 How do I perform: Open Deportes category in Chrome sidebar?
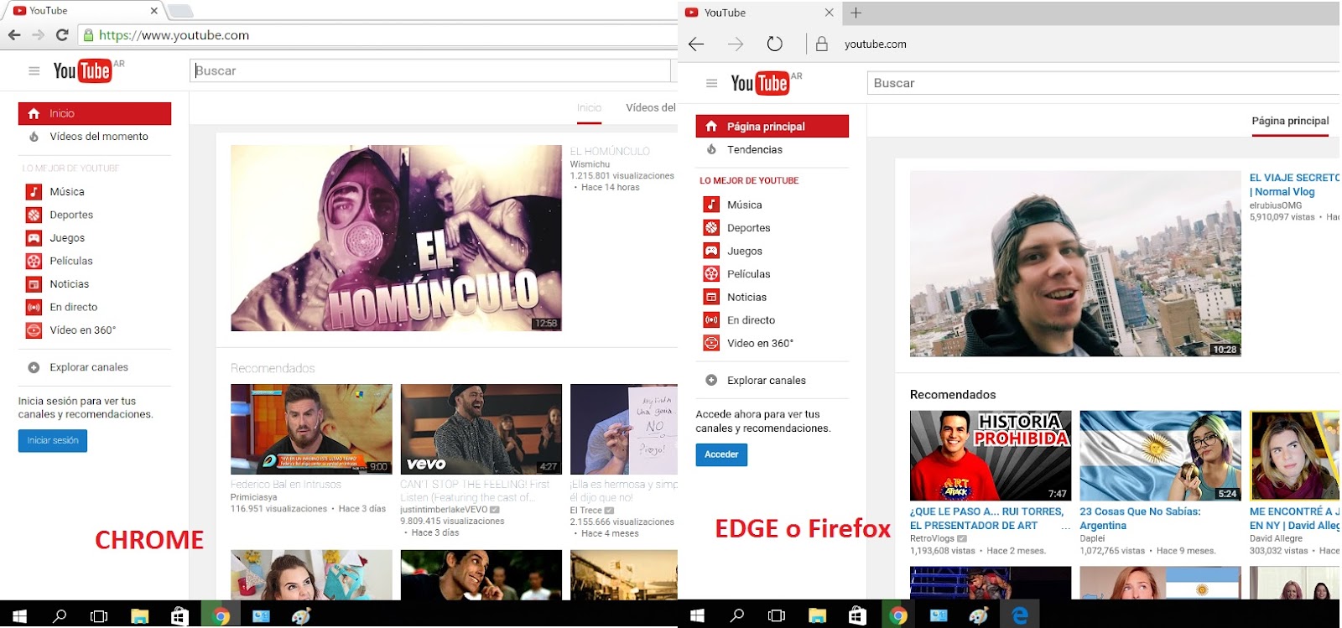[x=71, y=215]
